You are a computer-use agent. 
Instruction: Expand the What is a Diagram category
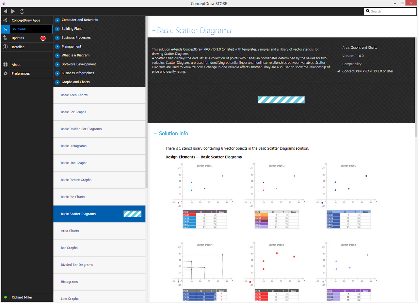tap(57, 55)
